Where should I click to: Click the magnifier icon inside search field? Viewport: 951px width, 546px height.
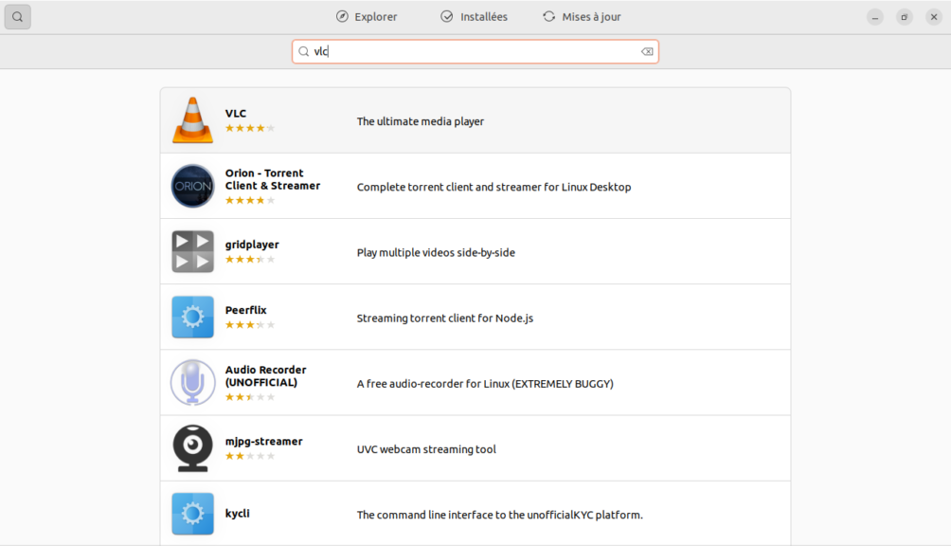pos(304,51)
